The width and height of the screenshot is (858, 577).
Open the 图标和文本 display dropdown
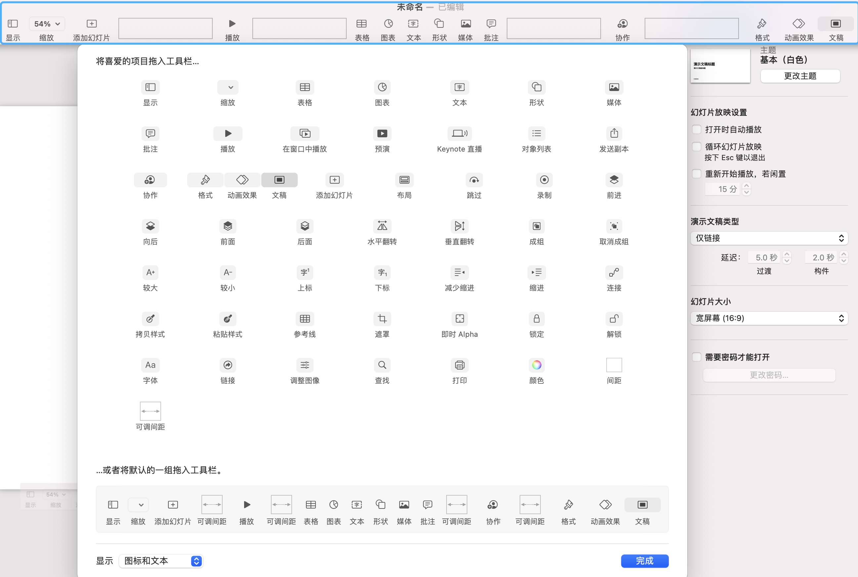pos(161,561)
